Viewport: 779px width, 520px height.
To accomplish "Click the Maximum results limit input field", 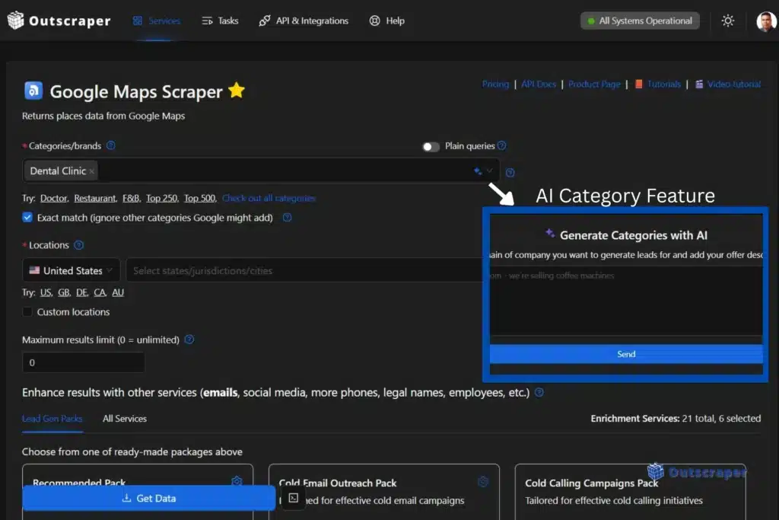I will 84,362.
